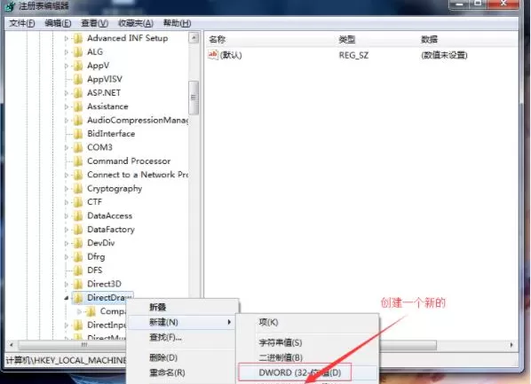
Task: Expand the ALG key
Action: (x=67, y=52)
